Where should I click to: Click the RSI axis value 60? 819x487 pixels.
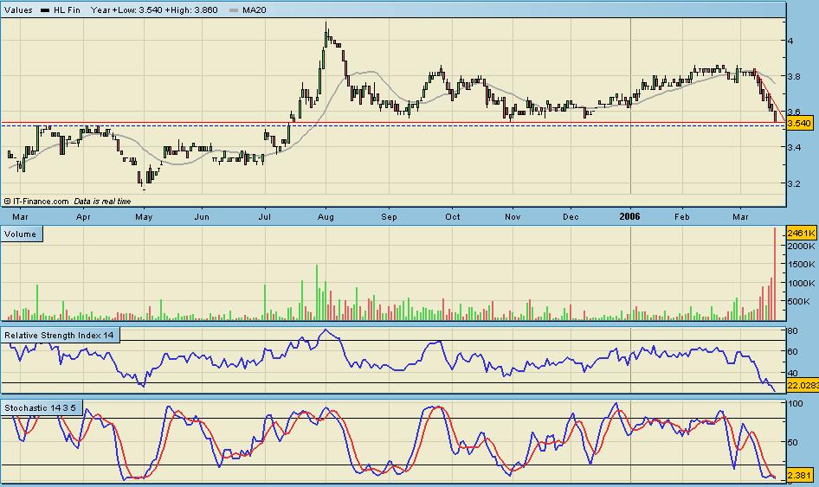tap(792, 352)
